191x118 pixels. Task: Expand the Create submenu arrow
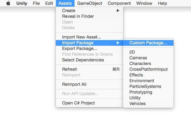click(x=118, y=11)
